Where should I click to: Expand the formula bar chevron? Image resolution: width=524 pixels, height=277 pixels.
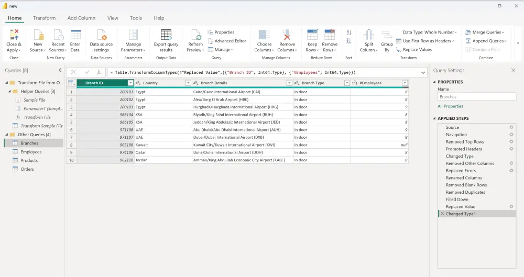tap(423, 72)
